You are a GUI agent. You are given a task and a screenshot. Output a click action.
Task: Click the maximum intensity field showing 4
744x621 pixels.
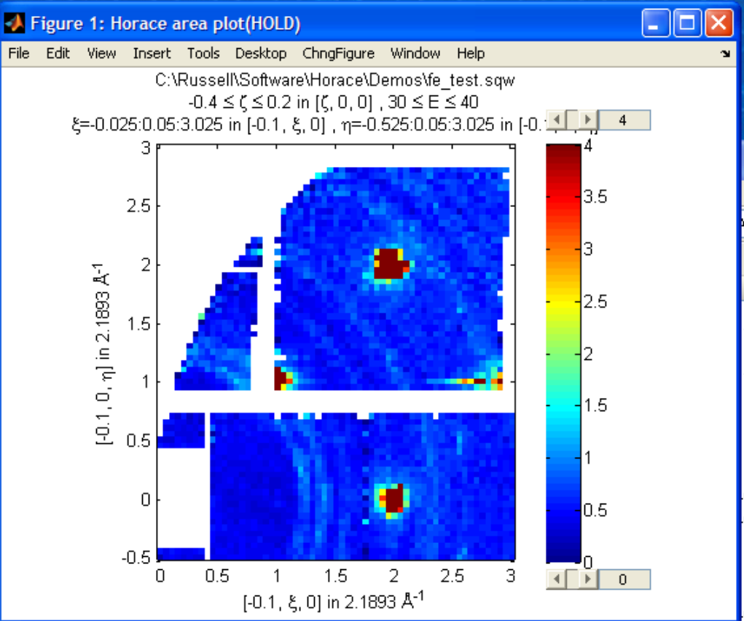[x=623, y=120]
